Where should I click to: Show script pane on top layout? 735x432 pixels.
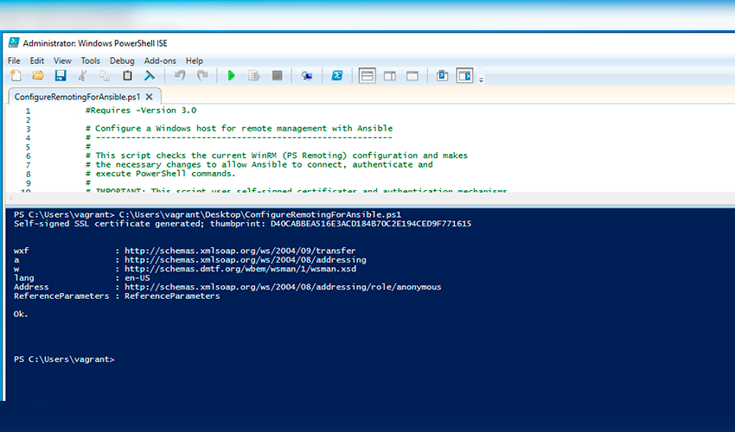(x=367, y=75)
